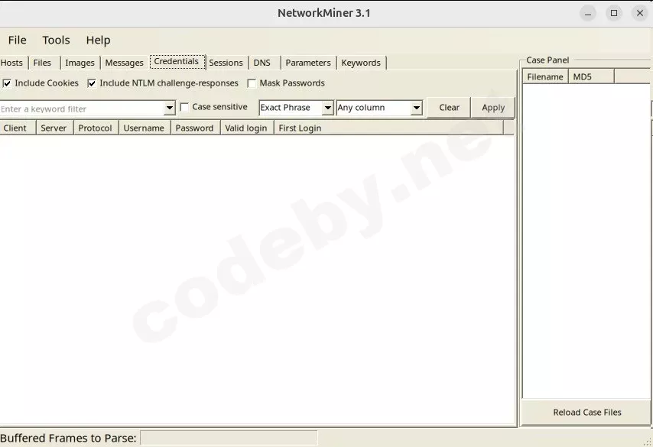This screenshot has width=653, height=447.
Task: Switch to the Sessions tab
Action: 226,63
